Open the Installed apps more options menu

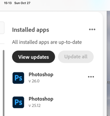[x=92, y=29]
